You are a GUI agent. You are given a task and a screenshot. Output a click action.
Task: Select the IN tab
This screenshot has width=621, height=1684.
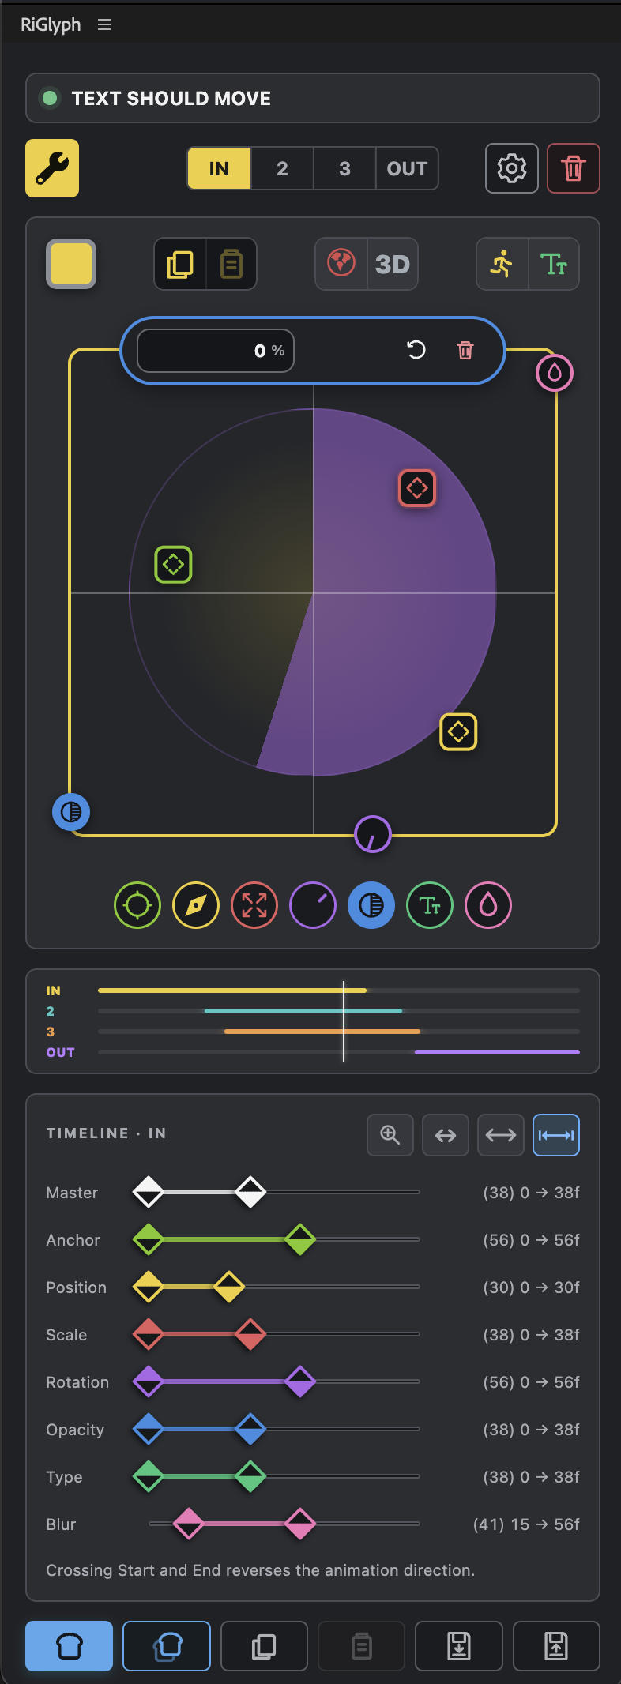click(x=219, y=168)
